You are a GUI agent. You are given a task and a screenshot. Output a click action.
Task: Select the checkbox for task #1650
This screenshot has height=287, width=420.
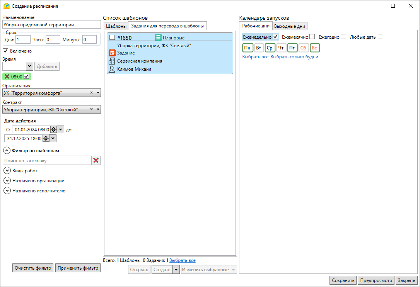click(x=112, y=37)
